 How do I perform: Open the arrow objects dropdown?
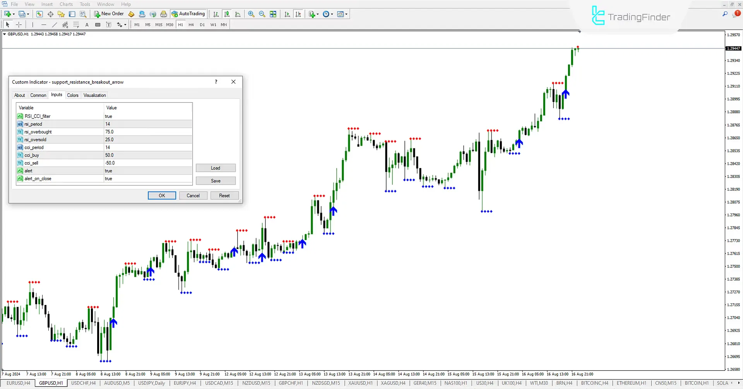125,24
